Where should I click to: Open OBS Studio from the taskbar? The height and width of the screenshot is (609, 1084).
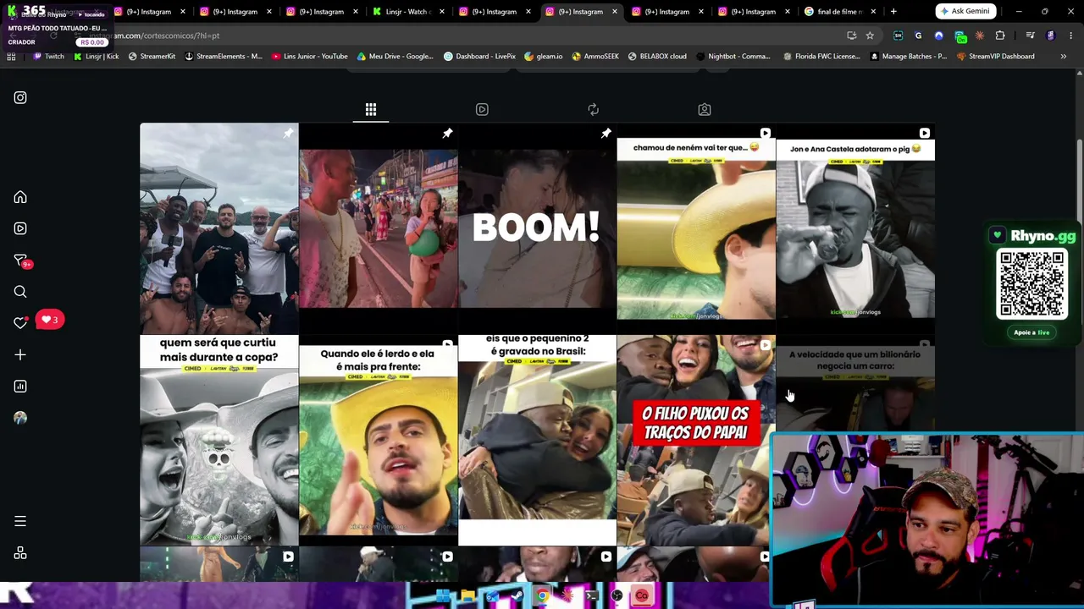(x=617, y=596)
